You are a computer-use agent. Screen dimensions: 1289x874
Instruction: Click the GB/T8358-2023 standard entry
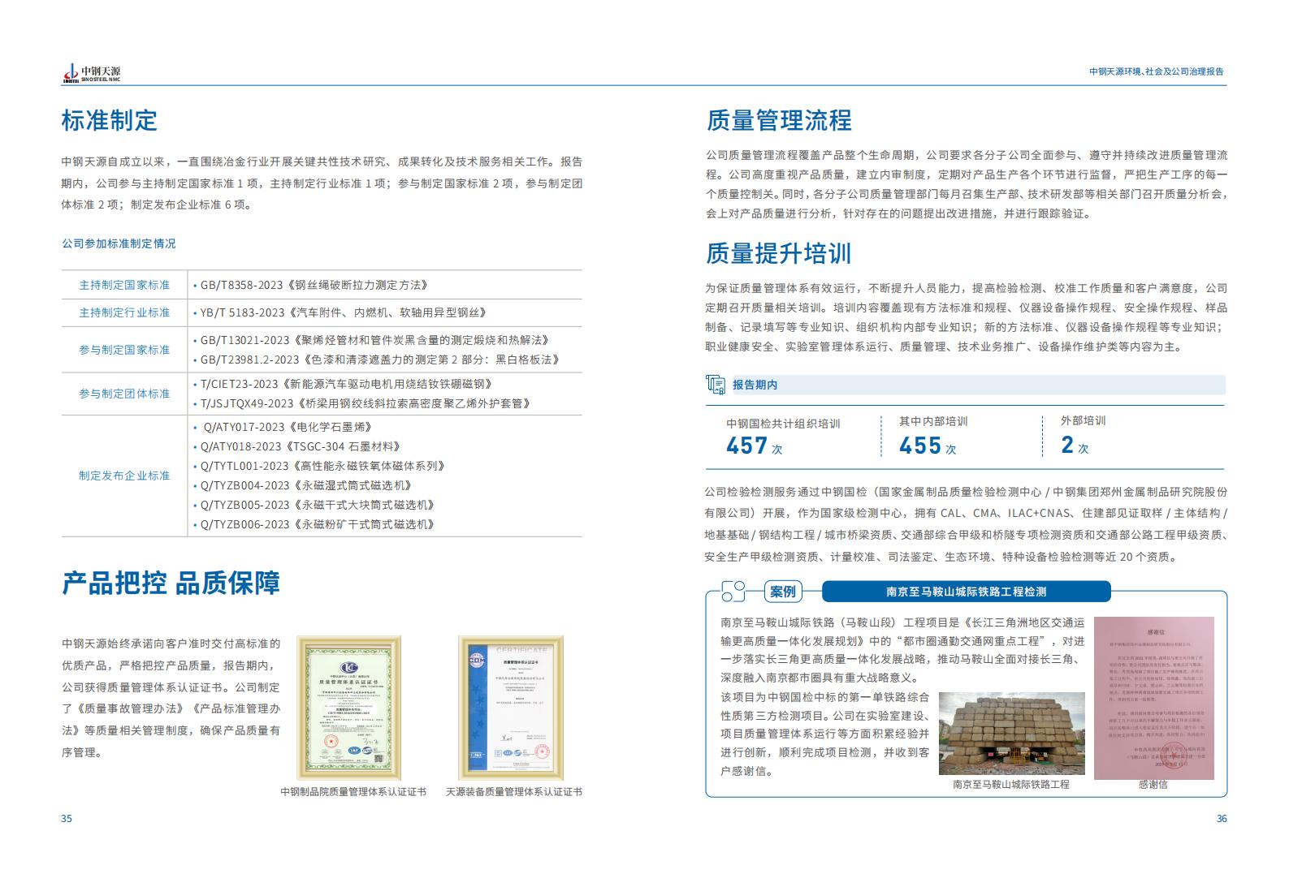point(313,285)
